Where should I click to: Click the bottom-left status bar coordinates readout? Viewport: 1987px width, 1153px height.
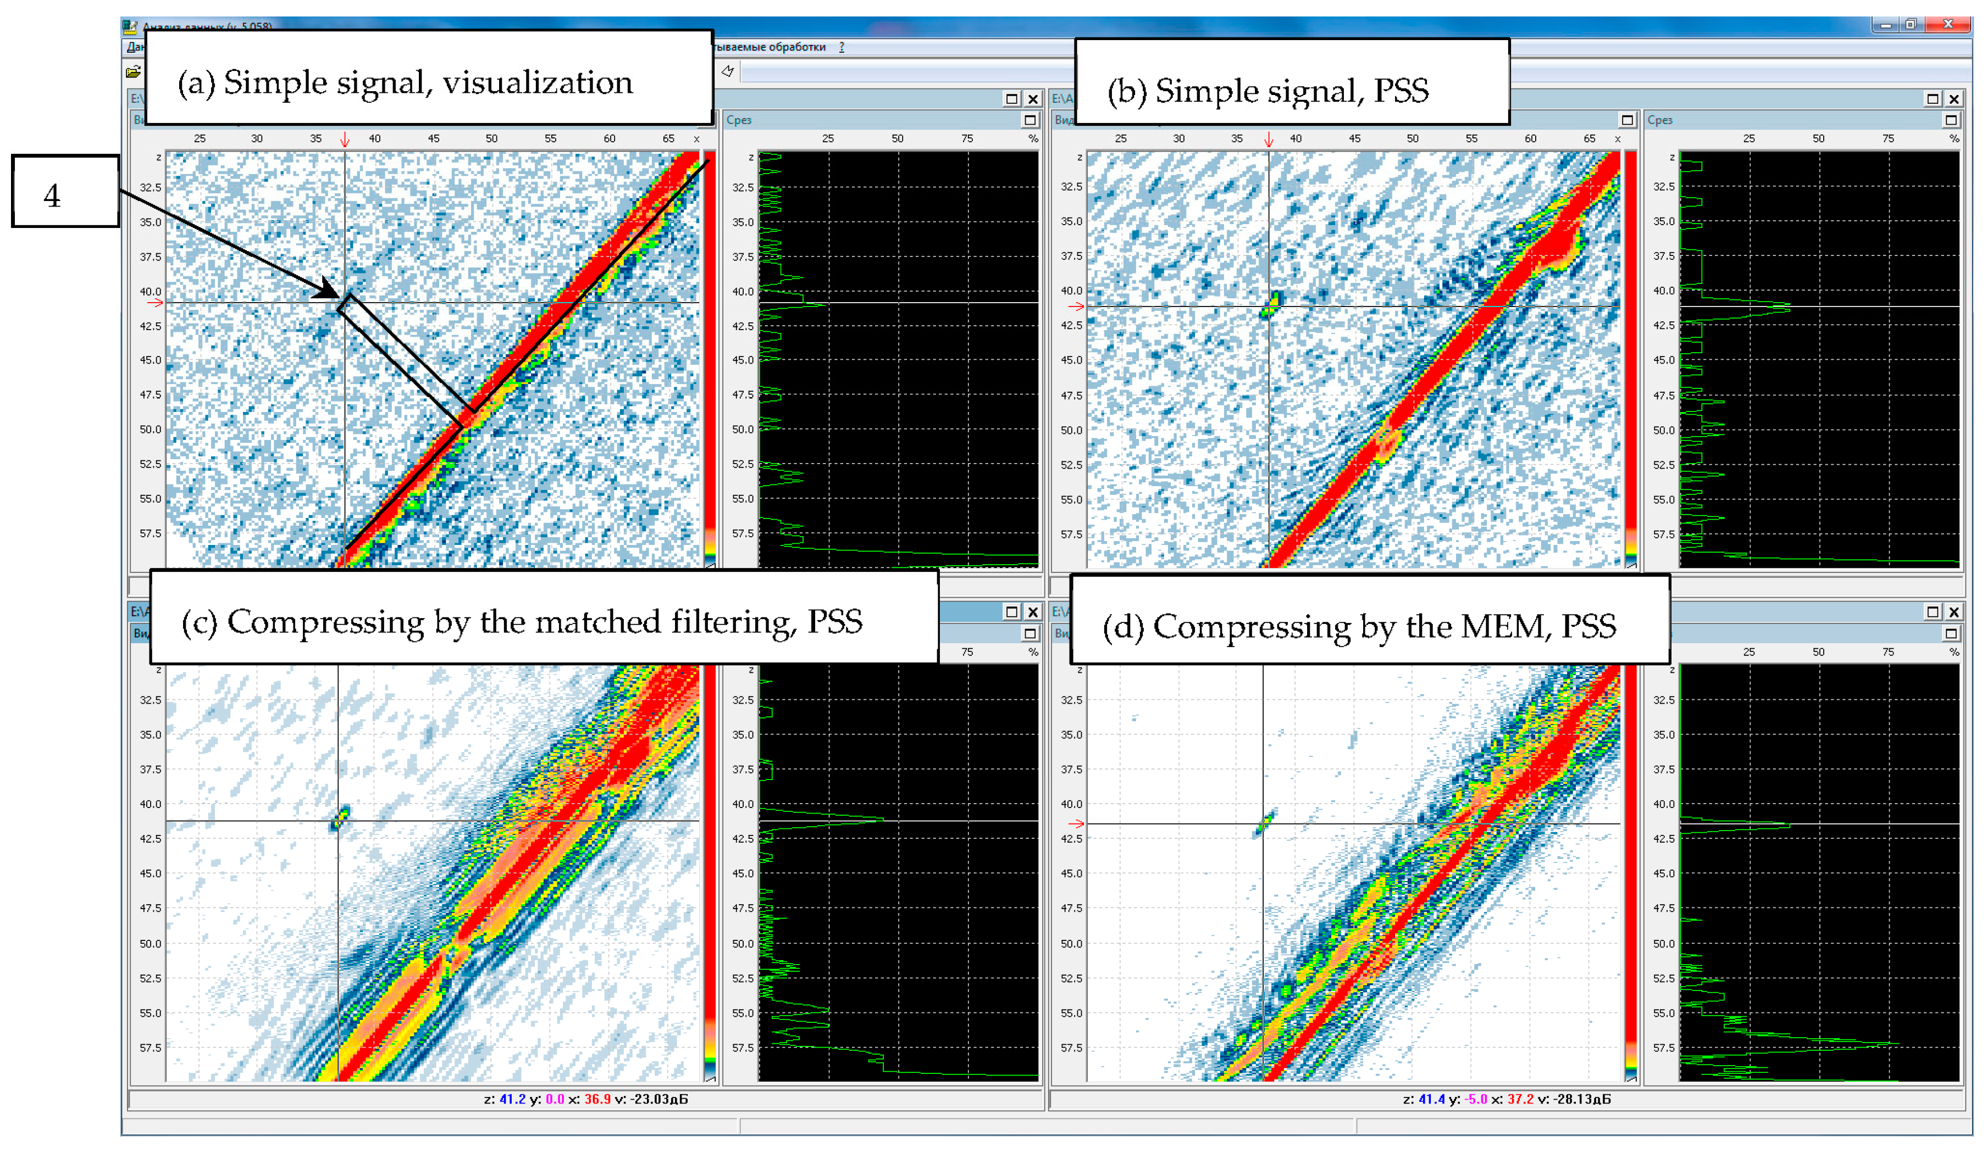585,1099
